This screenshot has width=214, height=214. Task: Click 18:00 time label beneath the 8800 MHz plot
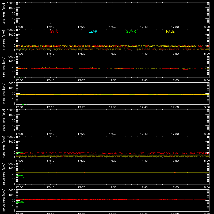tap(206, 188)
